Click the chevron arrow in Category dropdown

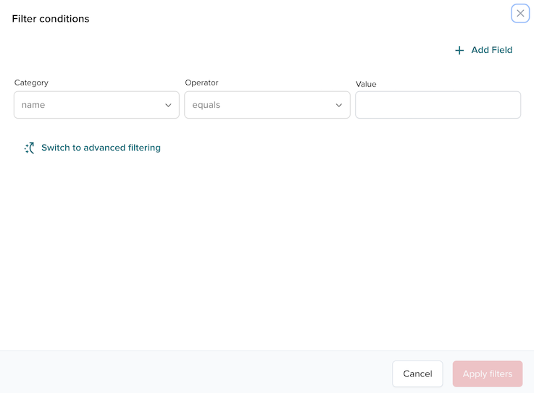coord(168,106)
